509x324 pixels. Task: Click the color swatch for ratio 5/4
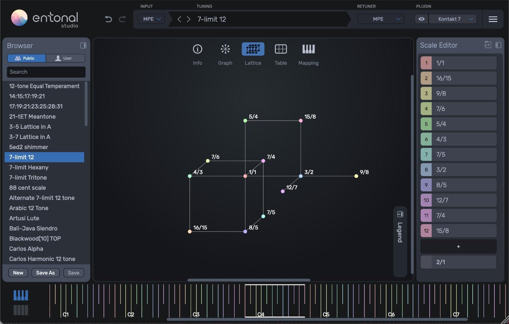tap(426, 124)
